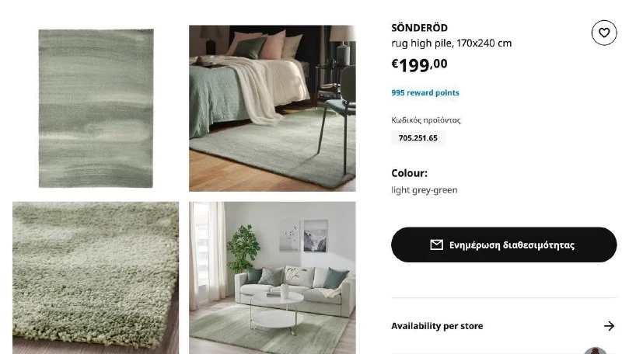View the living room sofa photo
Screen dimensions: 622x354
(x=272, y=278)
